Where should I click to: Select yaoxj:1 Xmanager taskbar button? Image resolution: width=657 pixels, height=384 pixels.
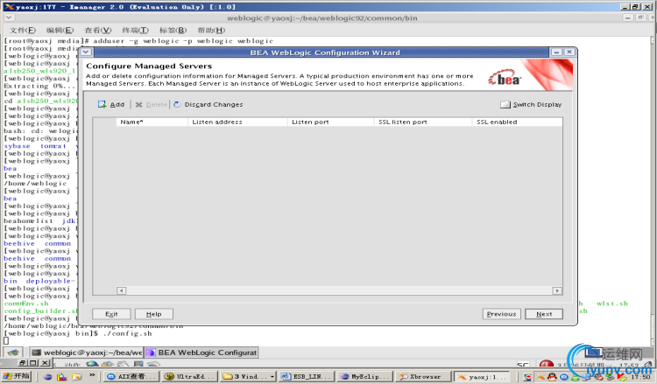click(482, 376)
